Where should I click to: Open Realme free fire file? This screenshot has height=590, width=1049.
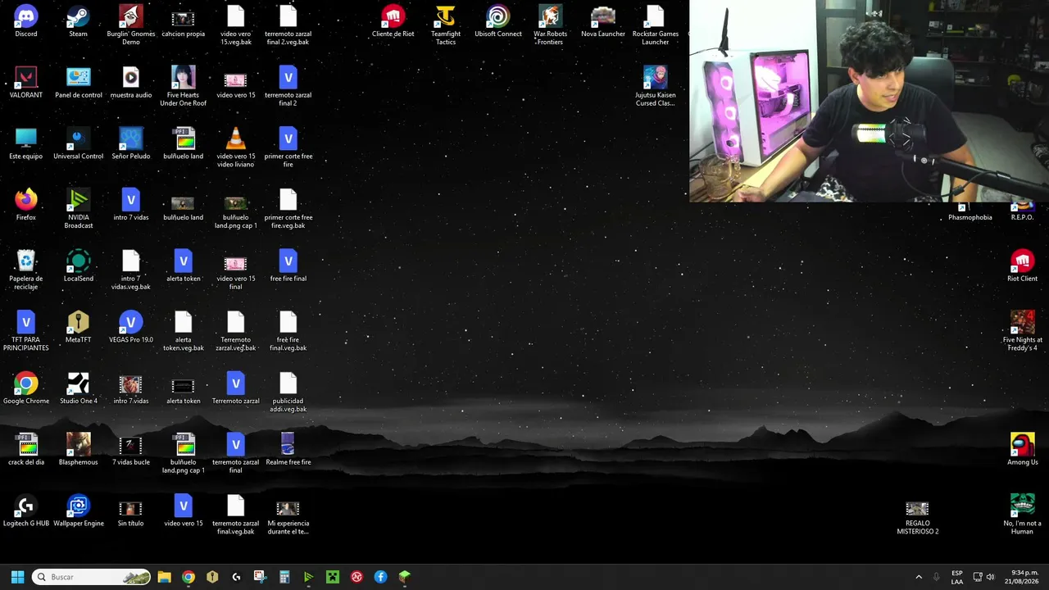[x=288, y=450]
